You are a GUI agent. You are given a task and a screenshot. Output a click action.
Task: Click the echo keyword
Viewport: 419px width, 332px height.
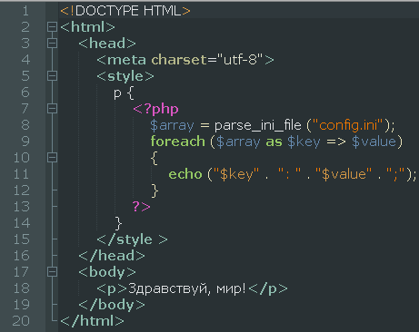(x=185, y=174)
